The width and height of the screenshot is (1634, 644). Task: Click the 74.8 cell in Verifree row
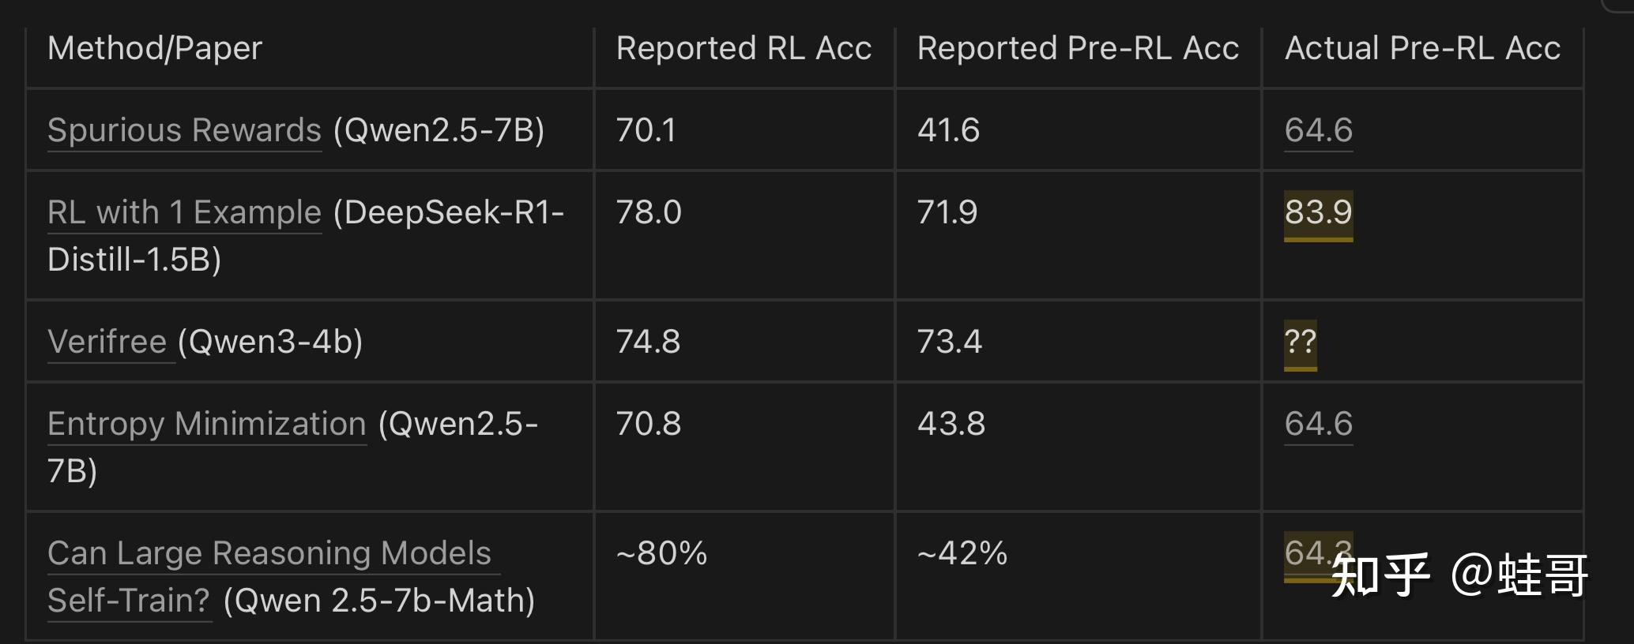coord(648,342)
